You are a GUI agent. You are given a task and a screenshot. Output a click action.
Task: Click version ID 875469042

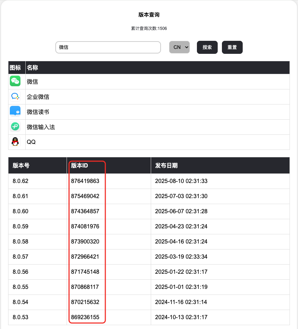(85, 196)
